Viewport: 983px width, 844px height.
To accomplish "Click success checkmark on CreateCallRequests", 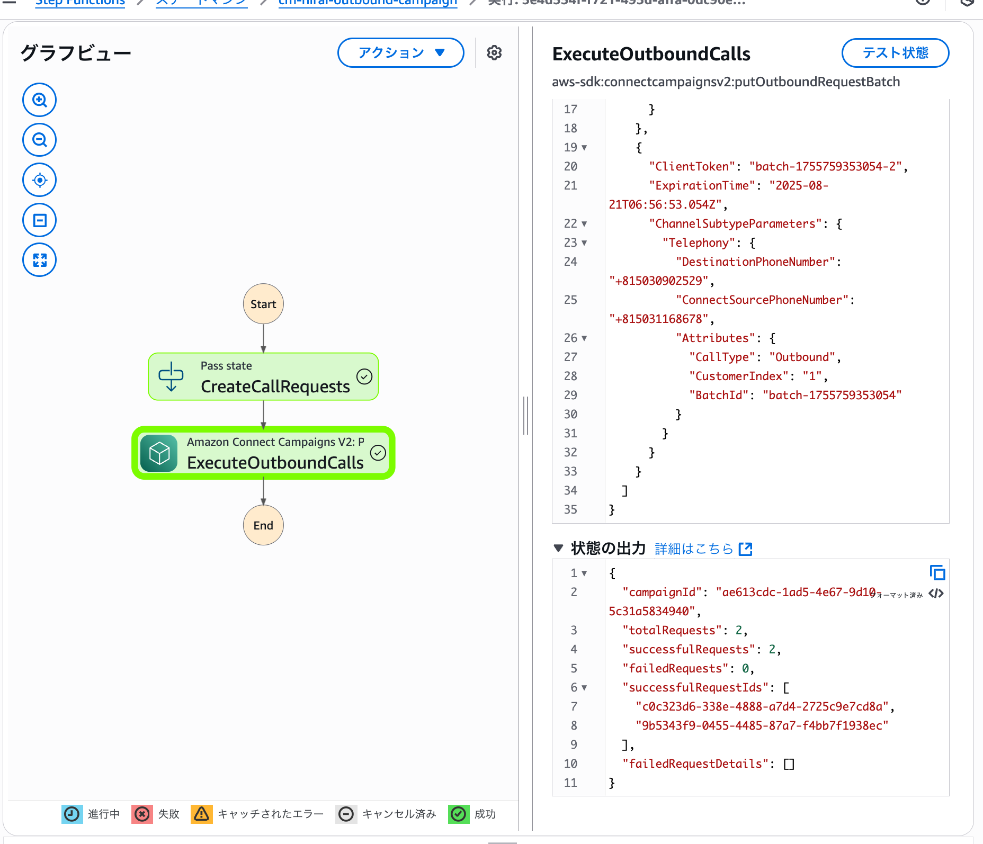I will 364,376.
